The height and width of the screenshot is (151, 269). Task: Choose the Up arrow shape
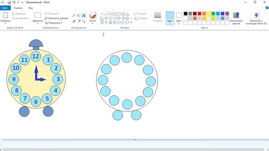coord(127,18)
